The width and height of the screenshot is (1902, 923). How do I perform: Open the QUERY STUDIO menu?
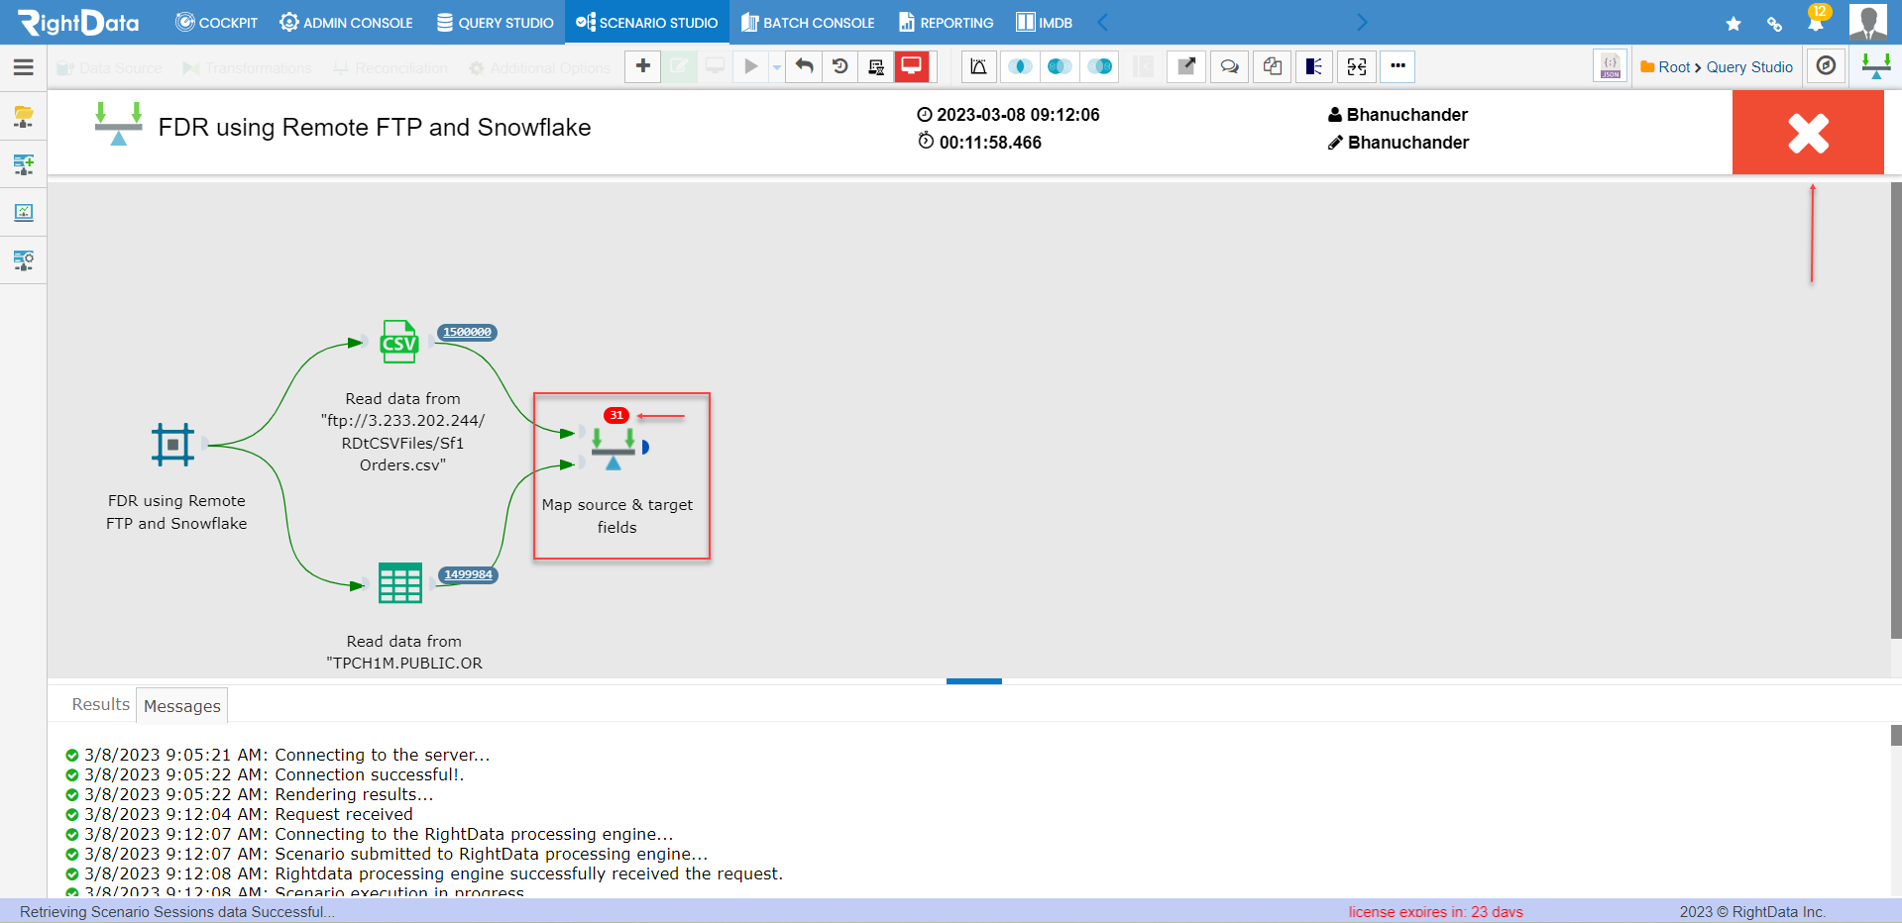point(495,22)
